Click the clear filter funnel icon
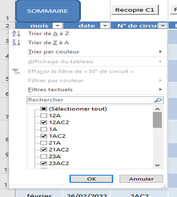177x197 pixels. [x=16, y=71]
